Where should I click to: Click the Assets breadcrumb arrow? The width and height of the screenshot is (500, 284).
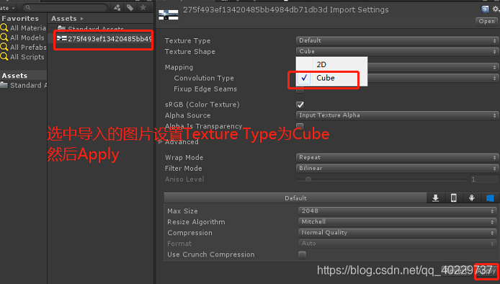pyautogui.click(x=82, y=19)
